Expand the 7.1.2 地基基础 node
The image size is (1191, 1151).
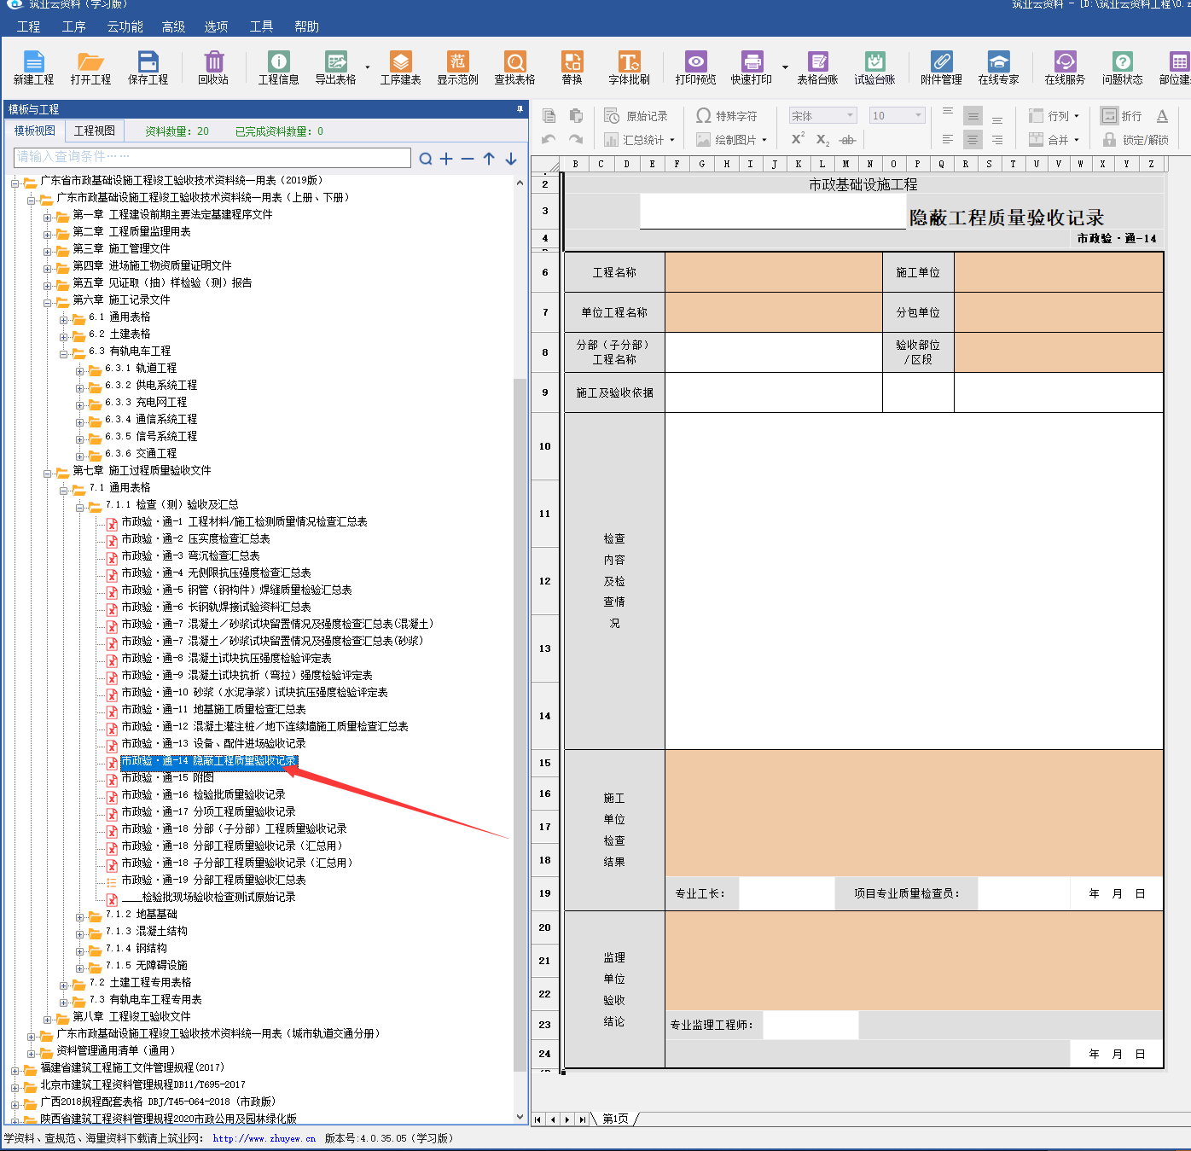click(80, 916)
